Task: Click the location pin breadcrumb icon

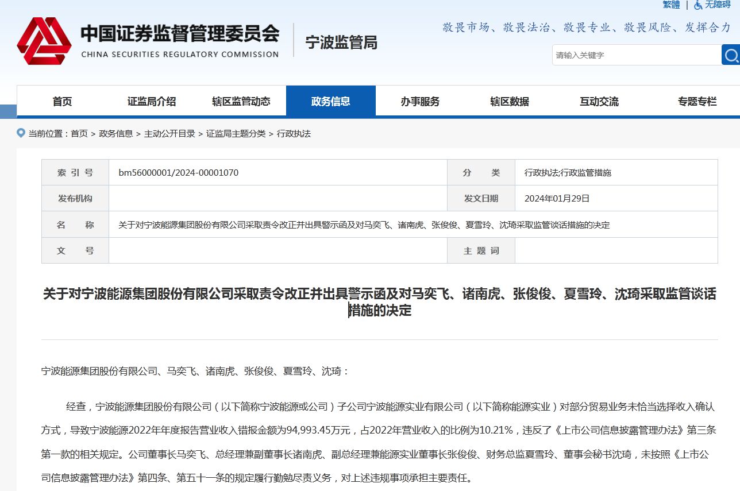Action: (x=21, y=133)
